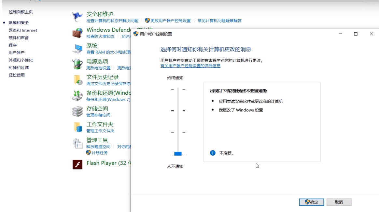Click the Flash Player icon

pos(77,165)
